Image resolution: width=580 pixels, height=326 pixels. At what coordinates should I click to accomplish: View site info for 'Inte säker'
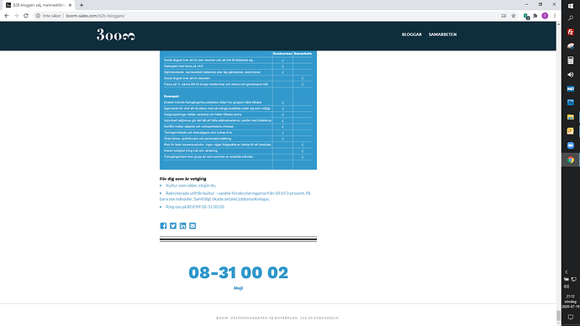click(x=48, y=16)
